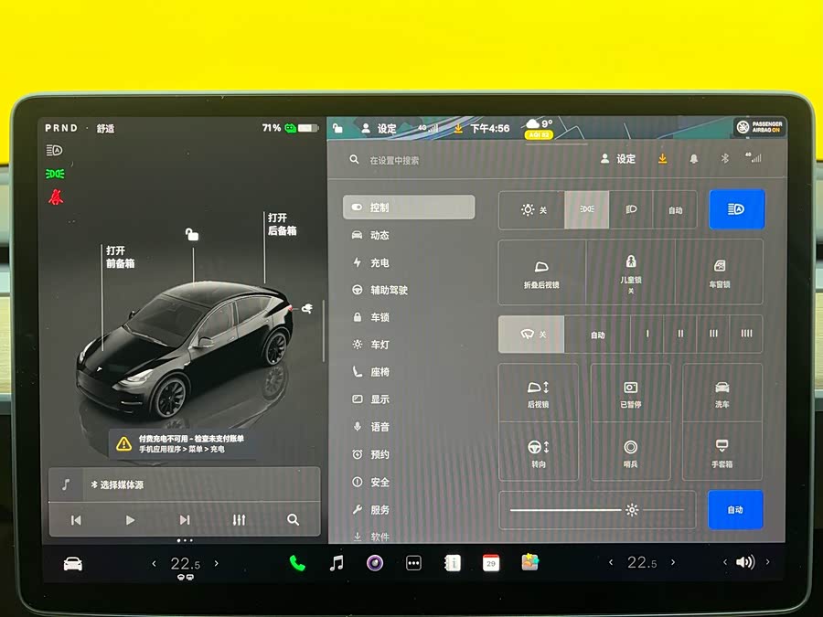The height and width of the screenshot is (617, 823).
Task: Open the 手套箱 glovebox
Action: pos(721,452)
